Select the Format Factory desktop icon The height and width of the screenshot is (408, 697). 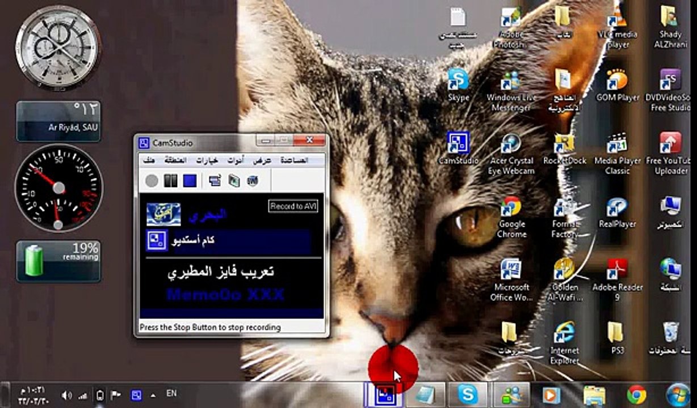(565, 217)
